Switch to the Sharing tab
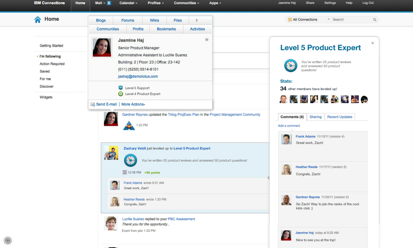413x248 pixels. 315,117
